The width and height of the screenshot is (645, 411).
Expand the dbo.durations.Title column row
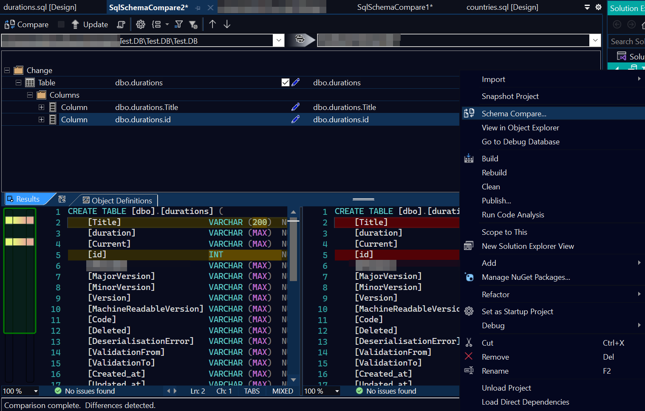[x=41, y=107]
